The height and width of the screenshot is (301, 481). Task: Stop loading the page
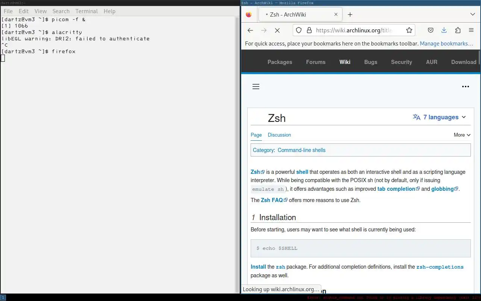pos(277,30)
